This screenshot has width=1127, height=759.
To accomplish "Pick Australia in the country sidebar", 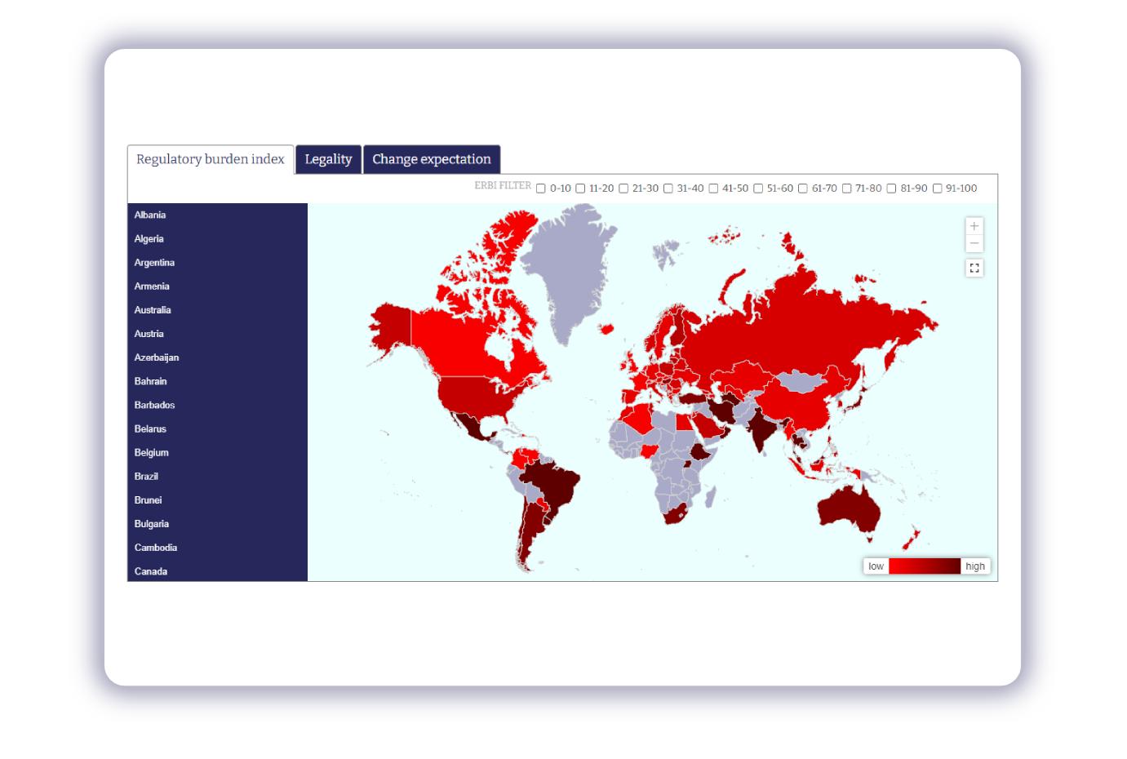I will point(153,310).
